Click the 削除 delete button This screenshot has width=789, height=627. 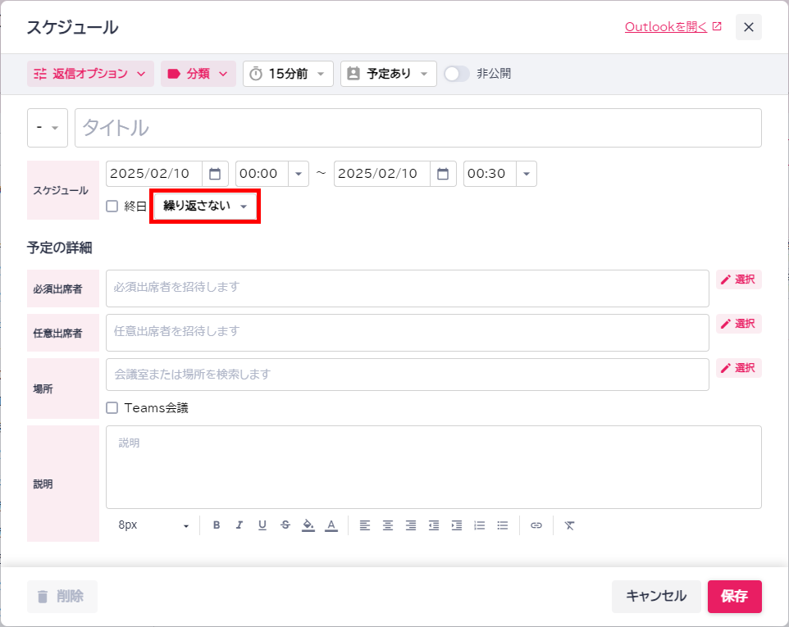62,597
